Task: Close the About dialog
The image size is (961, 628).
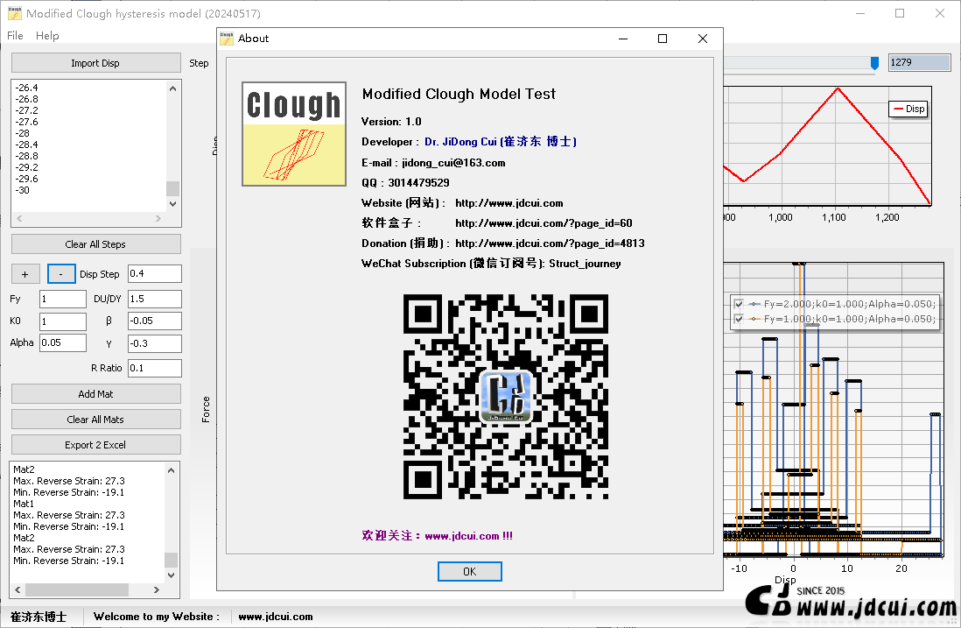Action: [x=703, y=39]
